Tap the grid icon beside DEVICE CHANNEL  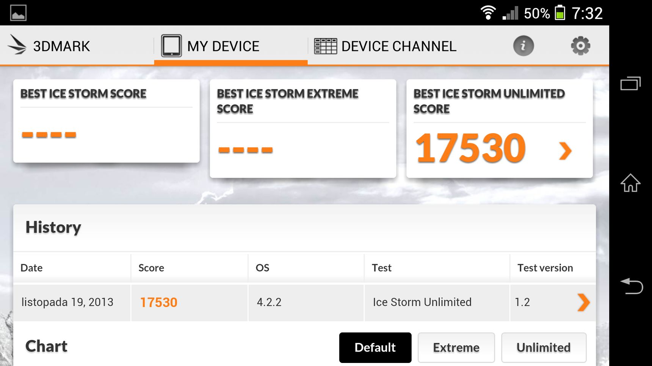click(325, 46)
